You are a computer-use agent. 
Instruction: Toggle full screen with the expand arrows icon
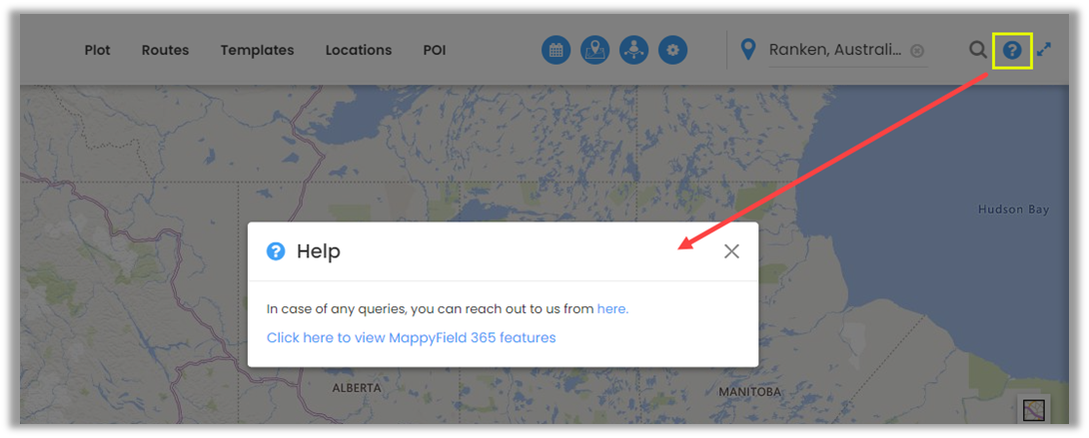[x=1044, y=50]
